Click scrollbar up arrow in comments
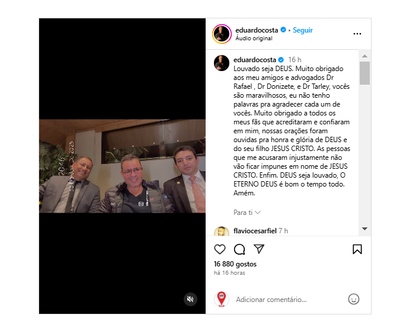The image size is (416, 331). tap(365, 56)
